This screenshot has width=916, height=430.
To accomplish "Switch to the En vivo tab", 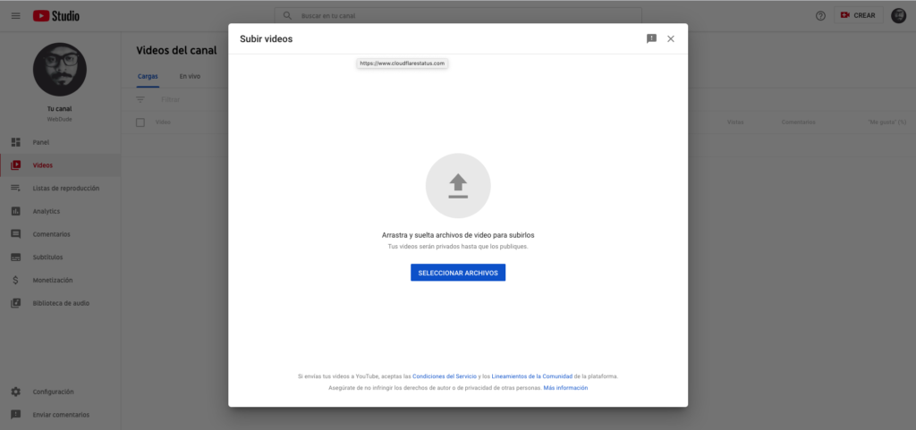I will (190, 76).
